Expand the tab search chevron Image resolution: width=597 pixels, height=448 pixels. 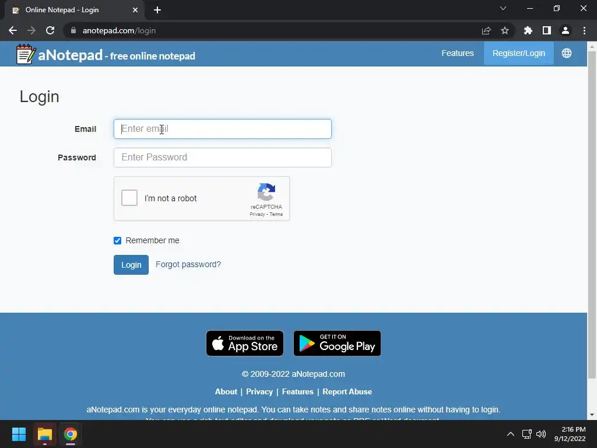[x=503, y=8]
